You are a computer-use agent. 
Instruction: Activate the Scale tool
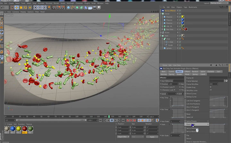point(21,7)
